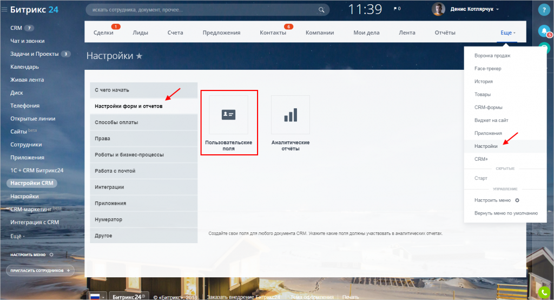Viewport: 554px width, 300px height.
Task: Open Работа с почтой section
Action: coord(143,171)
